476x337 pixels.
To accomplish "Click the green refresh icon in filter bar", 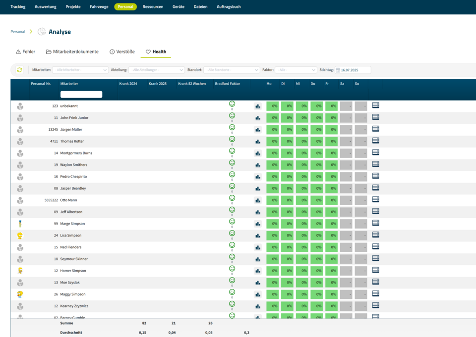I will (19, 70).
